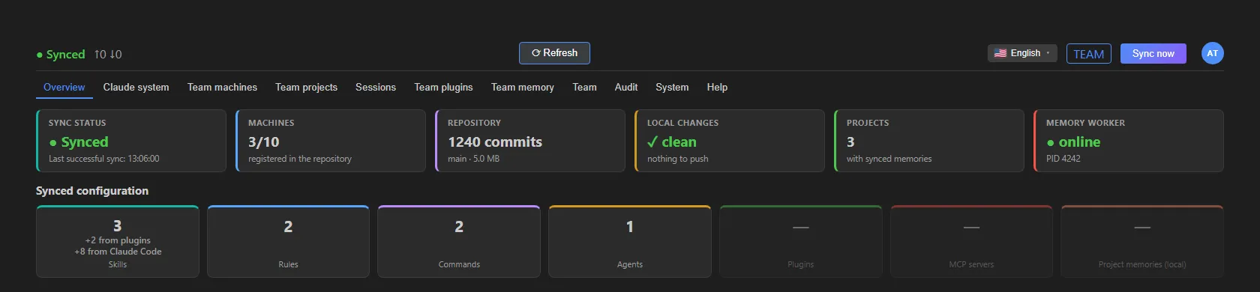1260x292 pixels.
Task: Click the 'with synced memories' text
Action: [889, 159]
